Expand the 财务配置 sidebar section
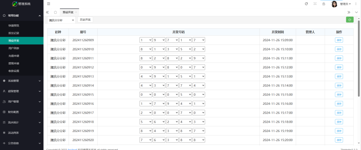Image resolution: width=361 pixels, height=150 pixels. pyautogui.click(x=22, y=112)
